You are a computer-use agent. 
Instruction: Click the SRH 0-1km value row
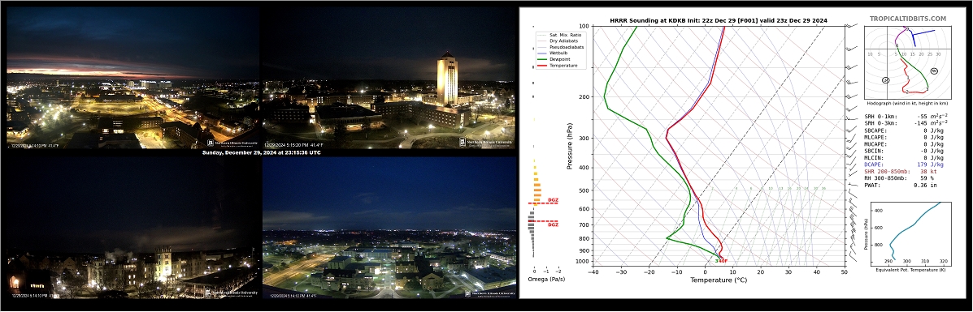point(906,117)
